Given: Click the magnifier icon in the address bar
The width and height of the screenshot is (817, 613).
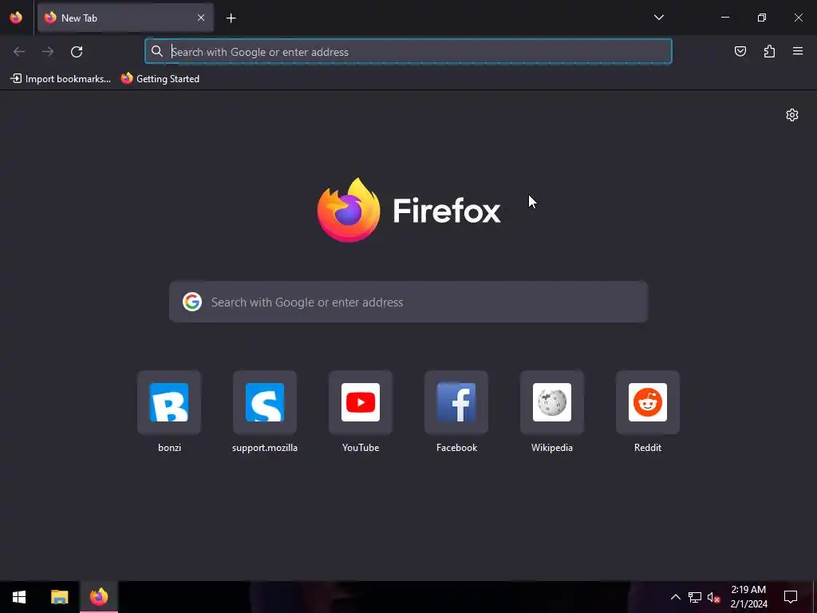Looking at the screenshot, I should [157, 51].
